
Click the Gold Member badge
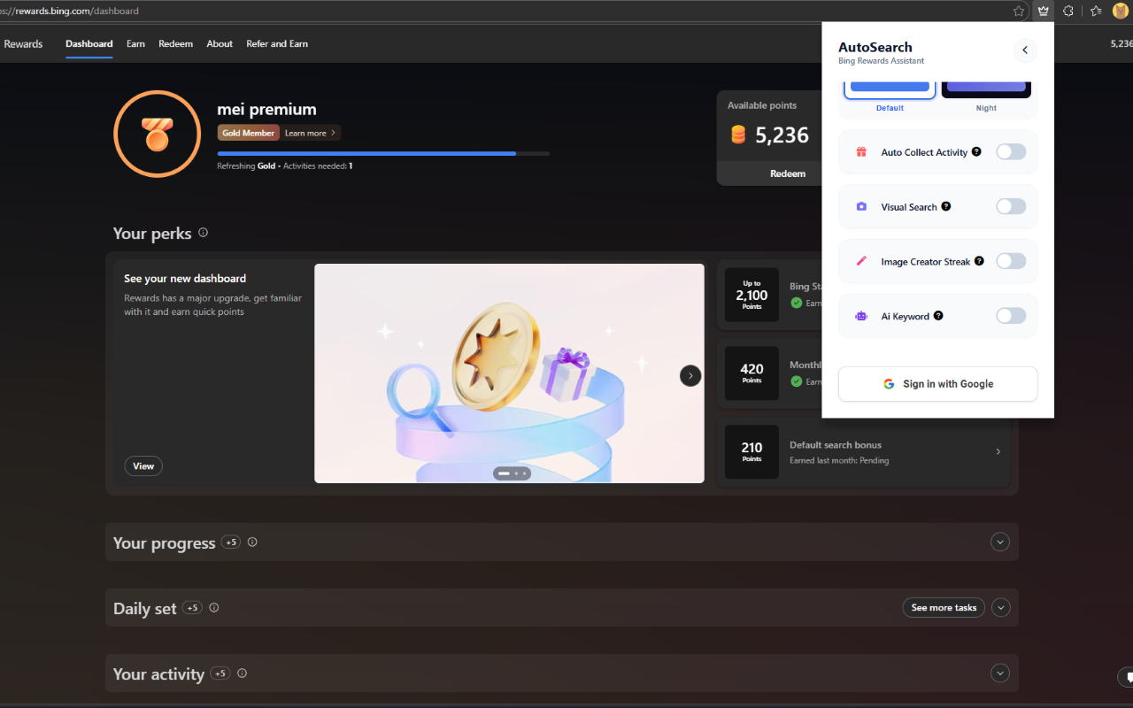(x=248, y=133)
